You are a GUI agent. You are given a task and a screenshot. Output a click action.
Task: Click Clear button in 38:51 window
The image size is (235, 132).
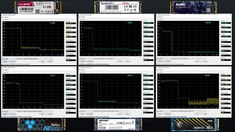coord(127,61)
